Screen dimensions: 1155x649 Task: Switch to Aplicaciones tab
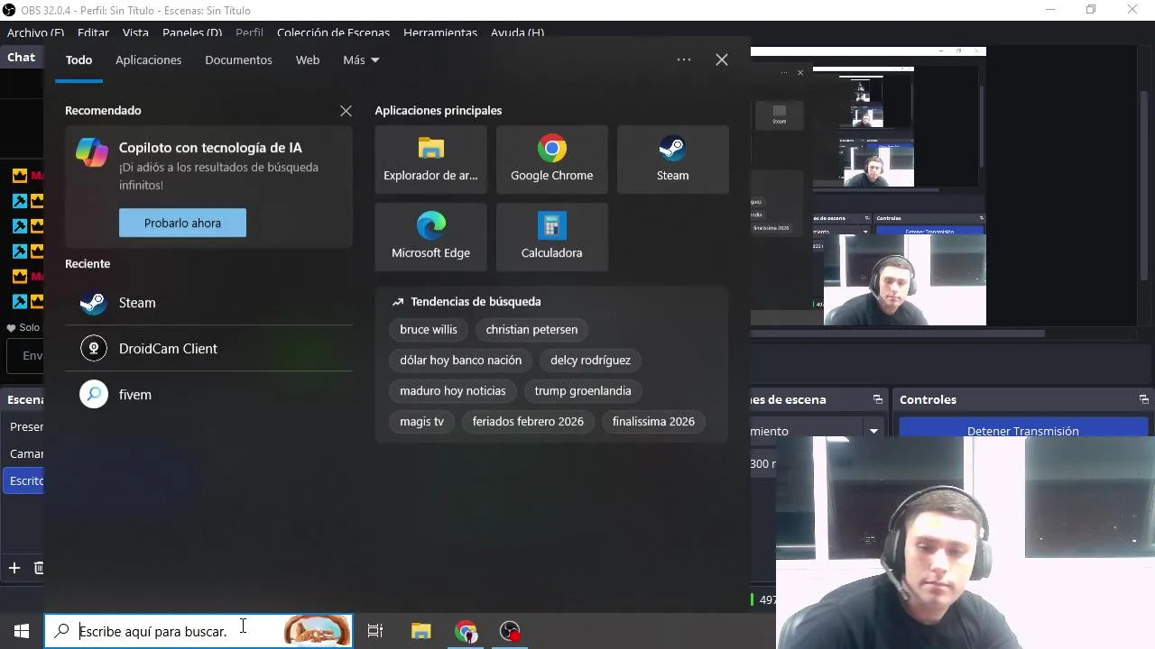[x=148, y=60]
